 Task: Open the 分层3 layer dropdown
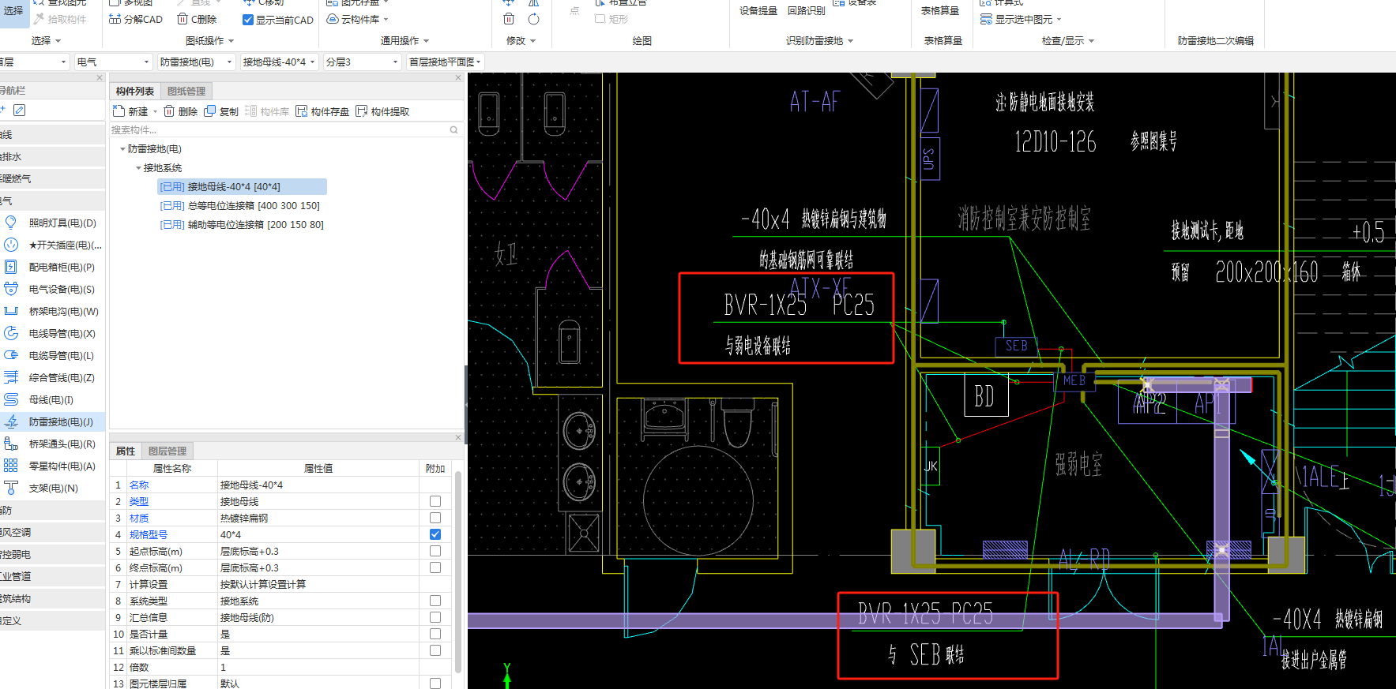(363, 62)
